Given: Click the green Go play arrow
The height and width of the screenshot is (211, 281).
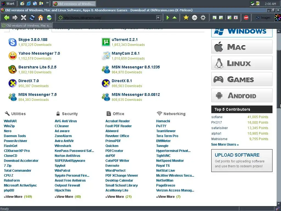Looking at the screenshot, I should pyautogui.click(x=168, y=18).
